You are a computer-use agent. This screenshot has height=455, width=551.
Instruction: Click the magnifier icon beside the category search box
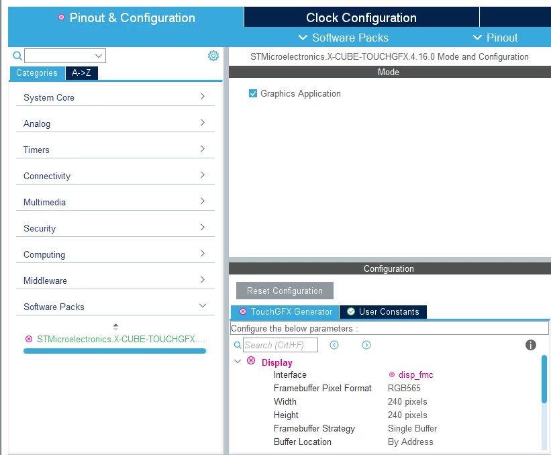coord(17,56)
